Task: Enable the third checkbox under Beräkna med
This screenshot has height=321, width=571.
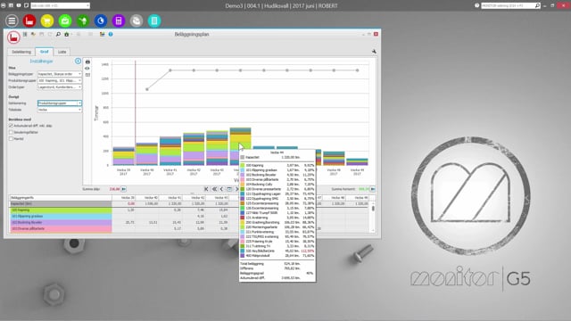Action: [11, 139]
